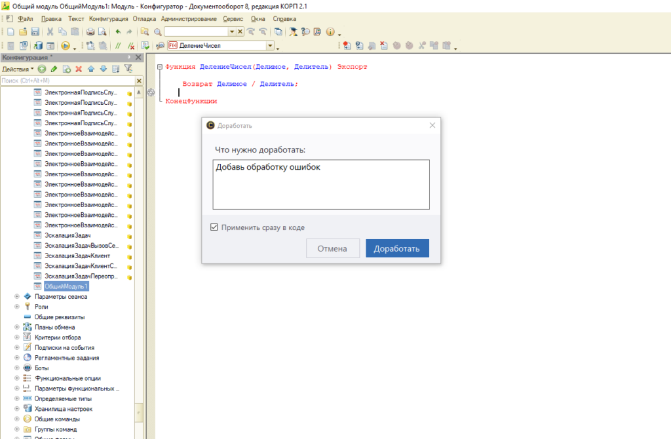The image size is (671, 439).
Task: Click the Update database configuration icon
Action: pyautogui.click(x=38, y=45)
